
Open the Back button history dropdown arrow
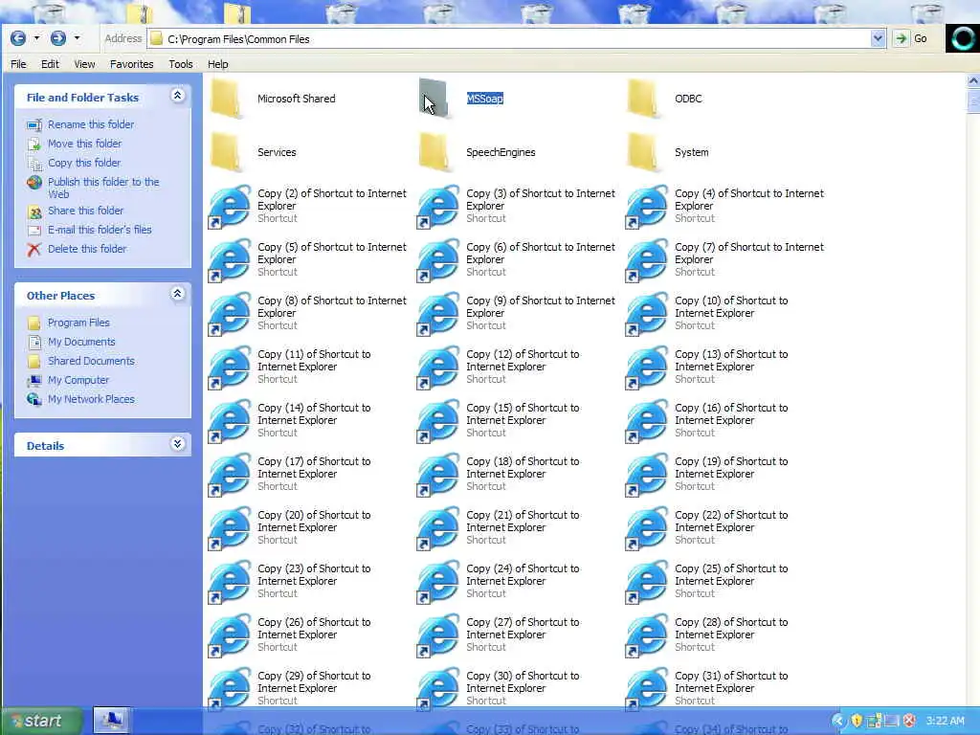tap(37, 38)
